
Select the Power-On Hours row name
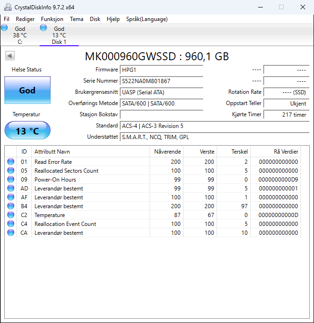[55, 180]
